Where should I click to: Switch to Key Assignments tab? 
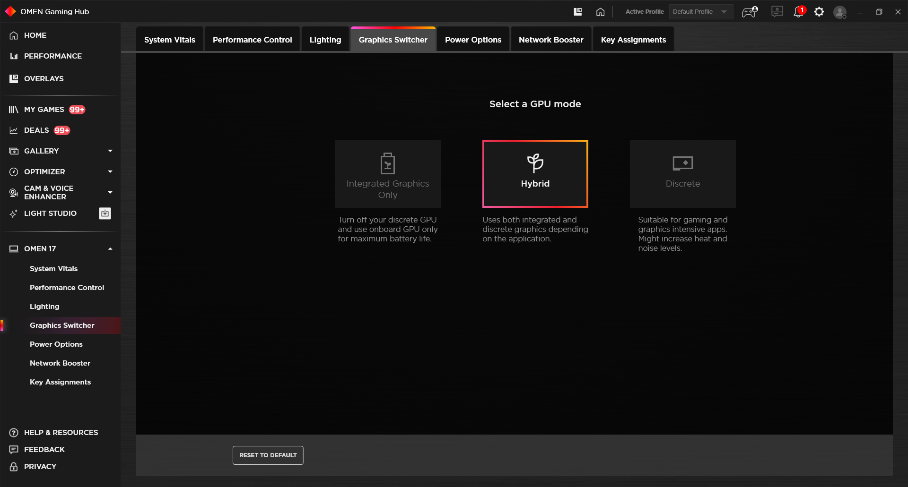click(x=633, y=40)
